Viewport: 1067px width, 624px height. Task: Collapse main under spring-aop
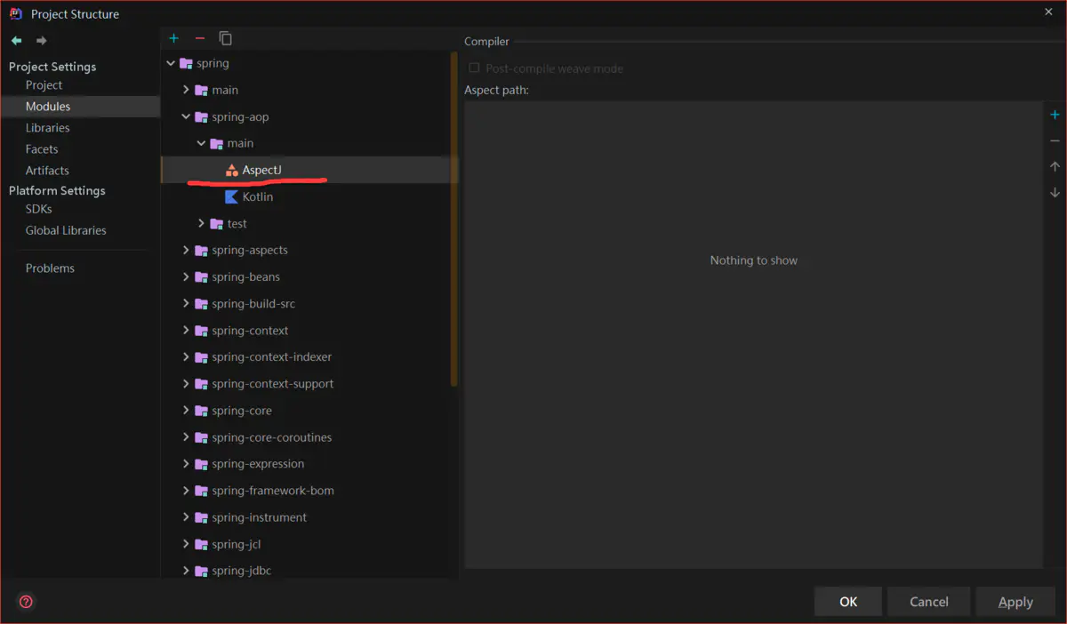pos(201,143)
